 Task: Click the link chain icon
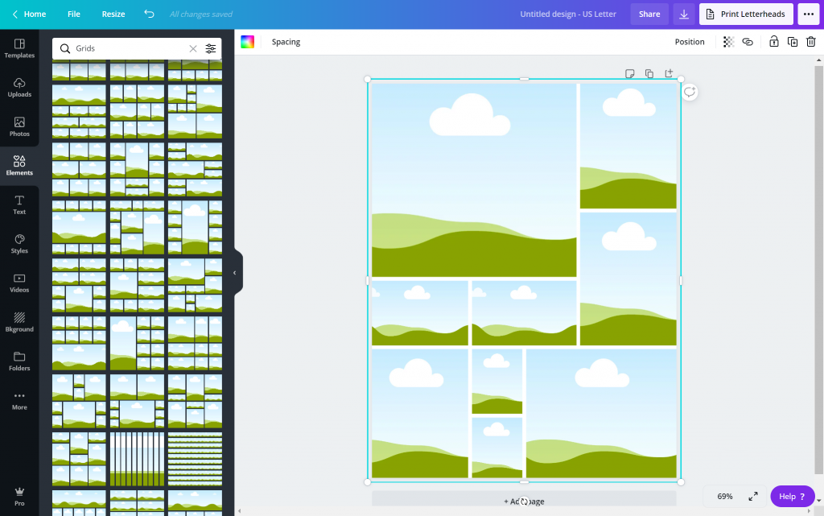point(748,42)
